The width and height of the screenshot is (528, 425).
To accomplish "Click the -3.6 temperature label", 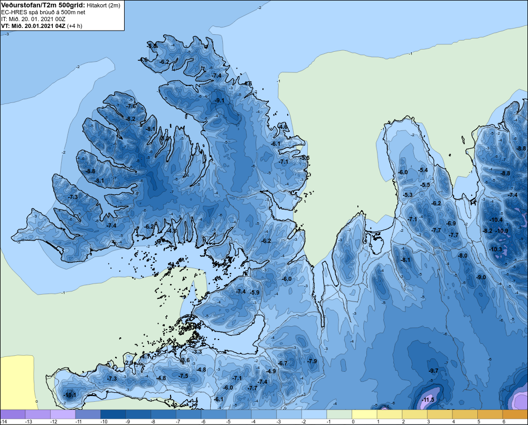I will (x=185, y=360).
